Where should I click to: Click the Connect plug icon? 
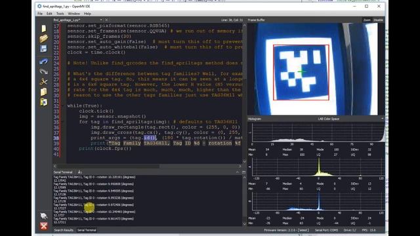pyautogui.click(x=44, y=216)
